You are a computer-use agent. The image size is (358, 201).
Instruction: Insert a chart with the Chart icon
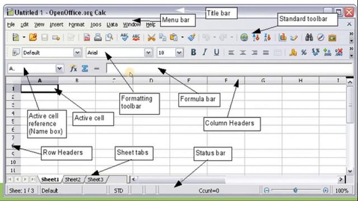(282, 37)
